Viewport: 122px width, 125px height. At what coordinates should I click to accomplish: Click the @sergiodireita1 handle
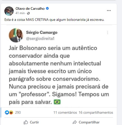coord(40,39)
